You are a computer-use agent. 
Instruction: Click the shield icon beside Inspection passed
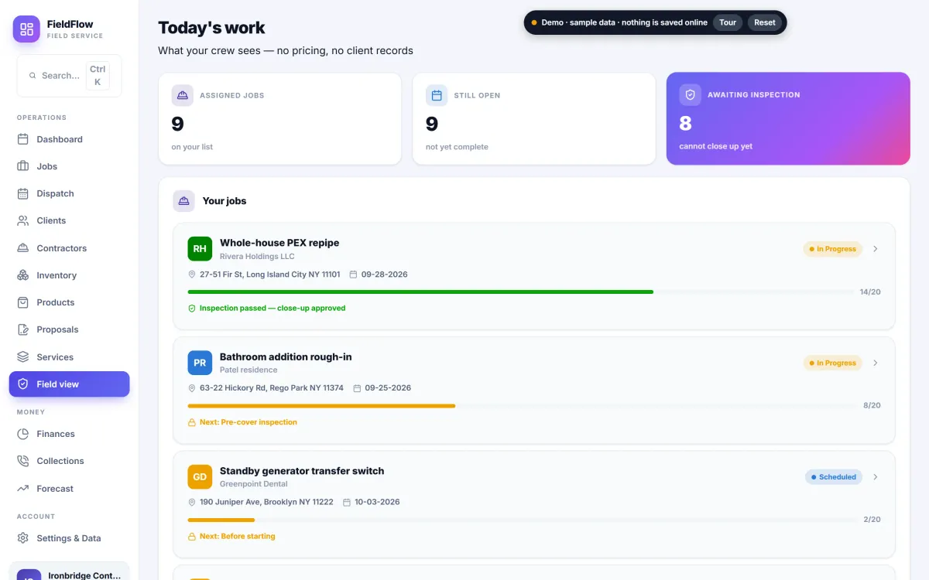[x=192, y=308]
